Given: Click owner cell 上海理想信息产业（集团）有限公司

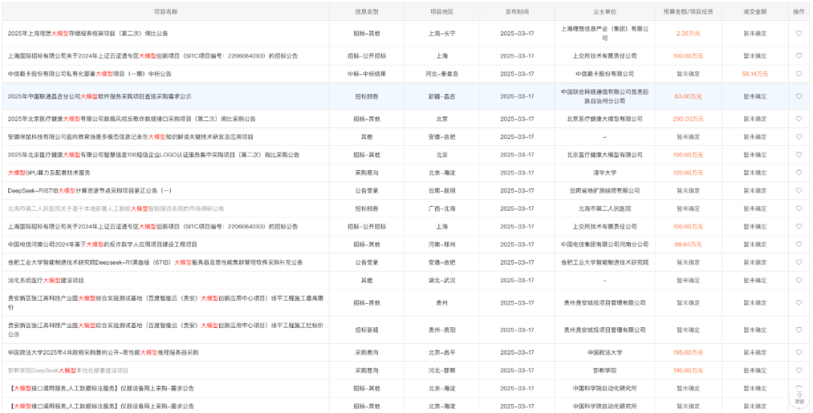Looking at the screenshot, I should coord(604,34).
